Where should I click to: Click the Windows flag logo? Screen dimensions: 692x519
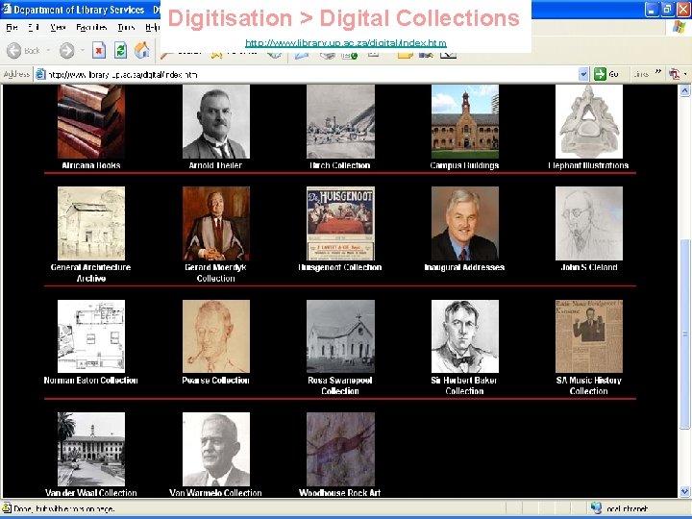pyautogui.click(x=679, y=27)
